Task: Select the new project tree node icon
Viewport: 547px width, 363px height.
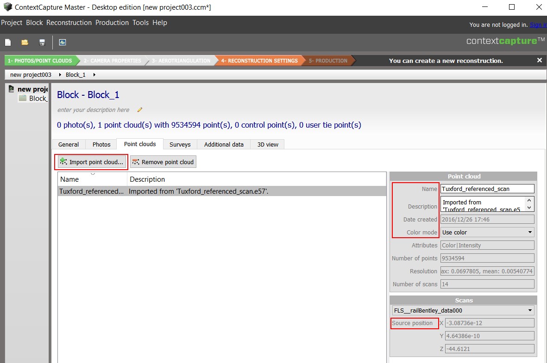Action: pos(12,89)
